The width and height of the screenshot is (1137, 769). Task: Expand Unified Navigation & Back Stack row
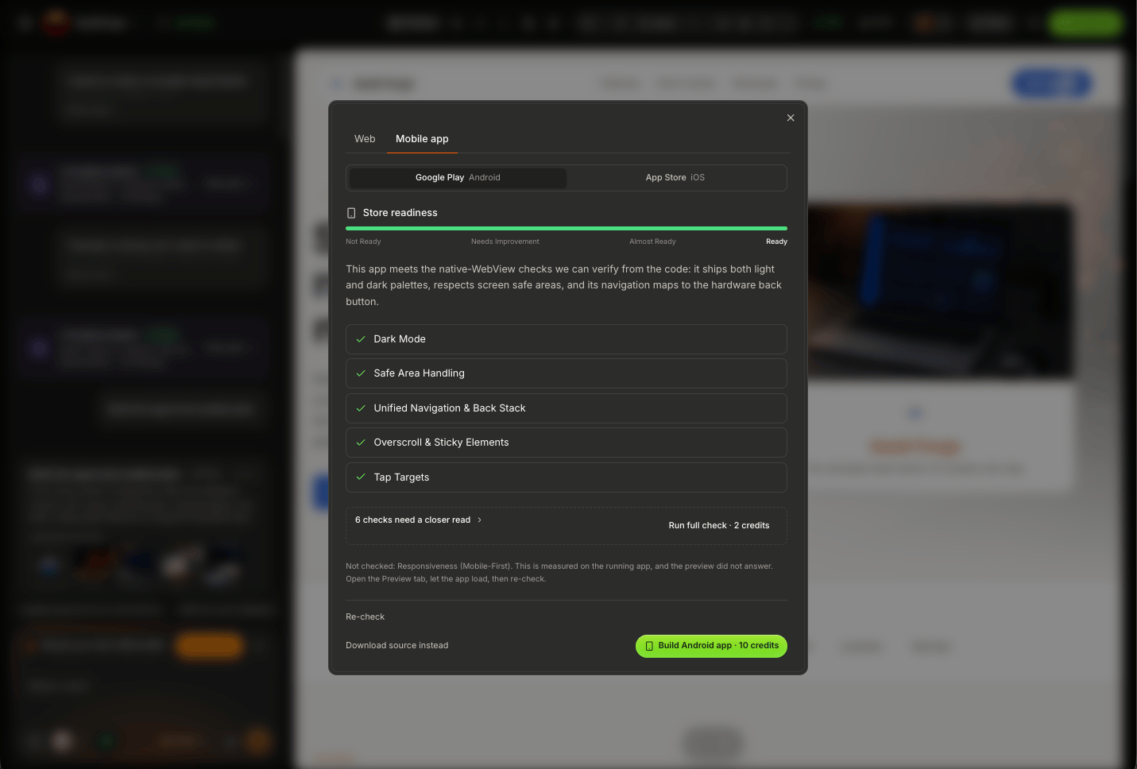tap(567, 408)
